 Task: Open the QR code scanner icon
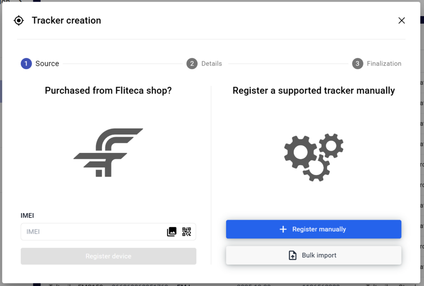187,232
